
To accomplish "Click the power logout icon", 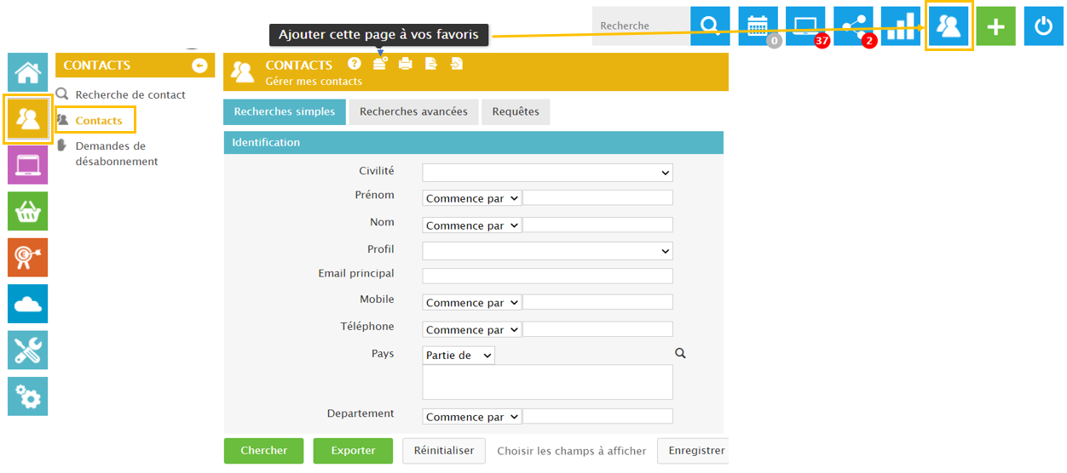I will pyautogui.click(x=1043, y=26).
